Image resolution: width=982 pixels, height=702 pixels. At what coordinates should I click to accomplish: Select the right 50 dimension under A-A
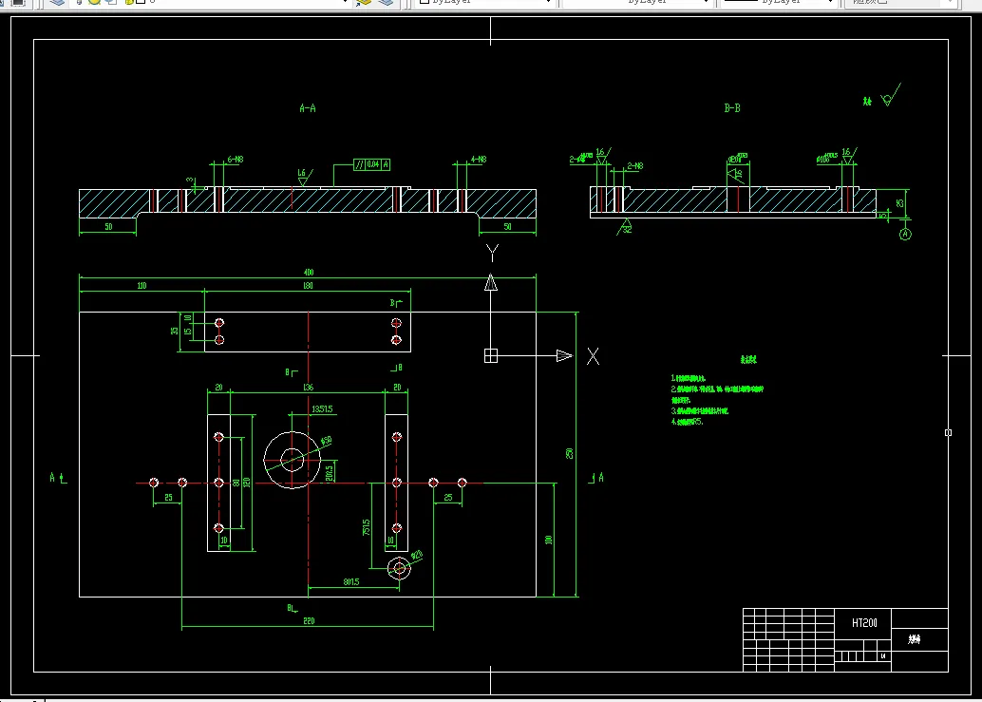click(507, 227)
